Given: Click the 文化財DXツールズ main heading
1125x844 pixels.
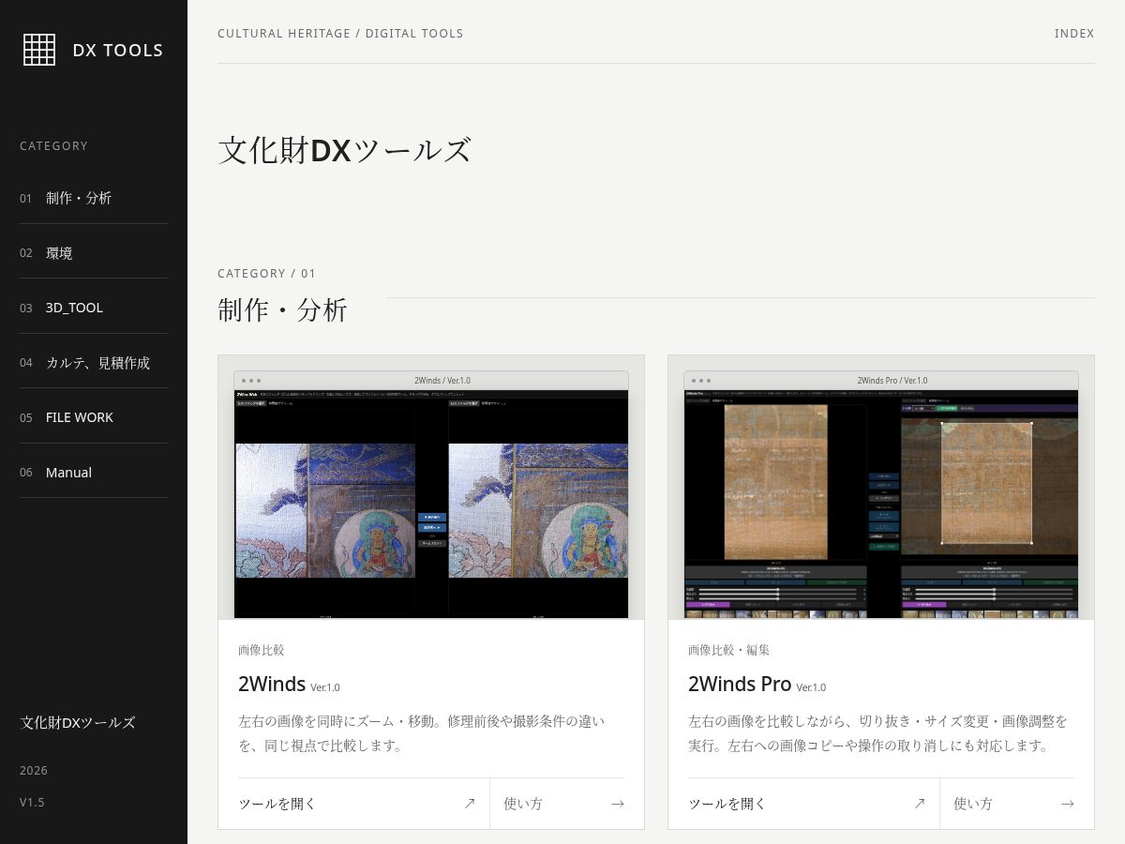Looking at the screenshot, I should point(344,151).
